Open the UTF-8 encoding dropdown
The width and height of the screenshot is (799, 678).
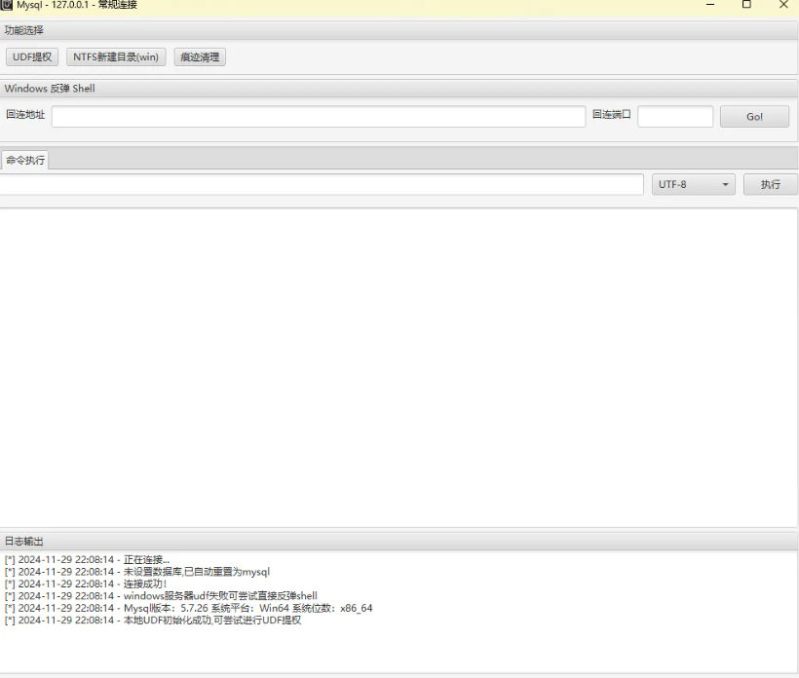point(693,184)
